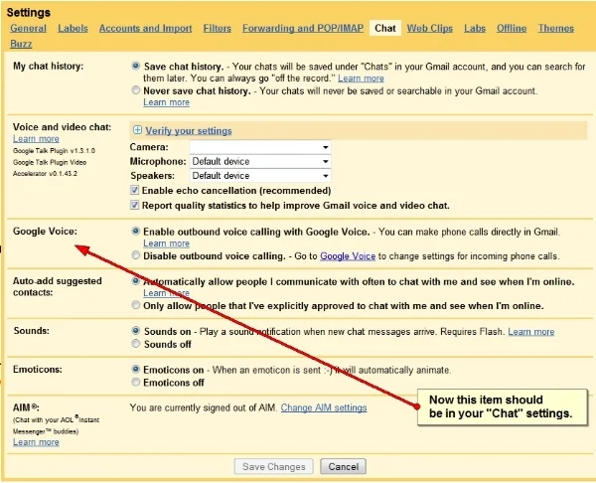The image size is (596, 483).
Task: Click Save Changes button
Action: 274,467
